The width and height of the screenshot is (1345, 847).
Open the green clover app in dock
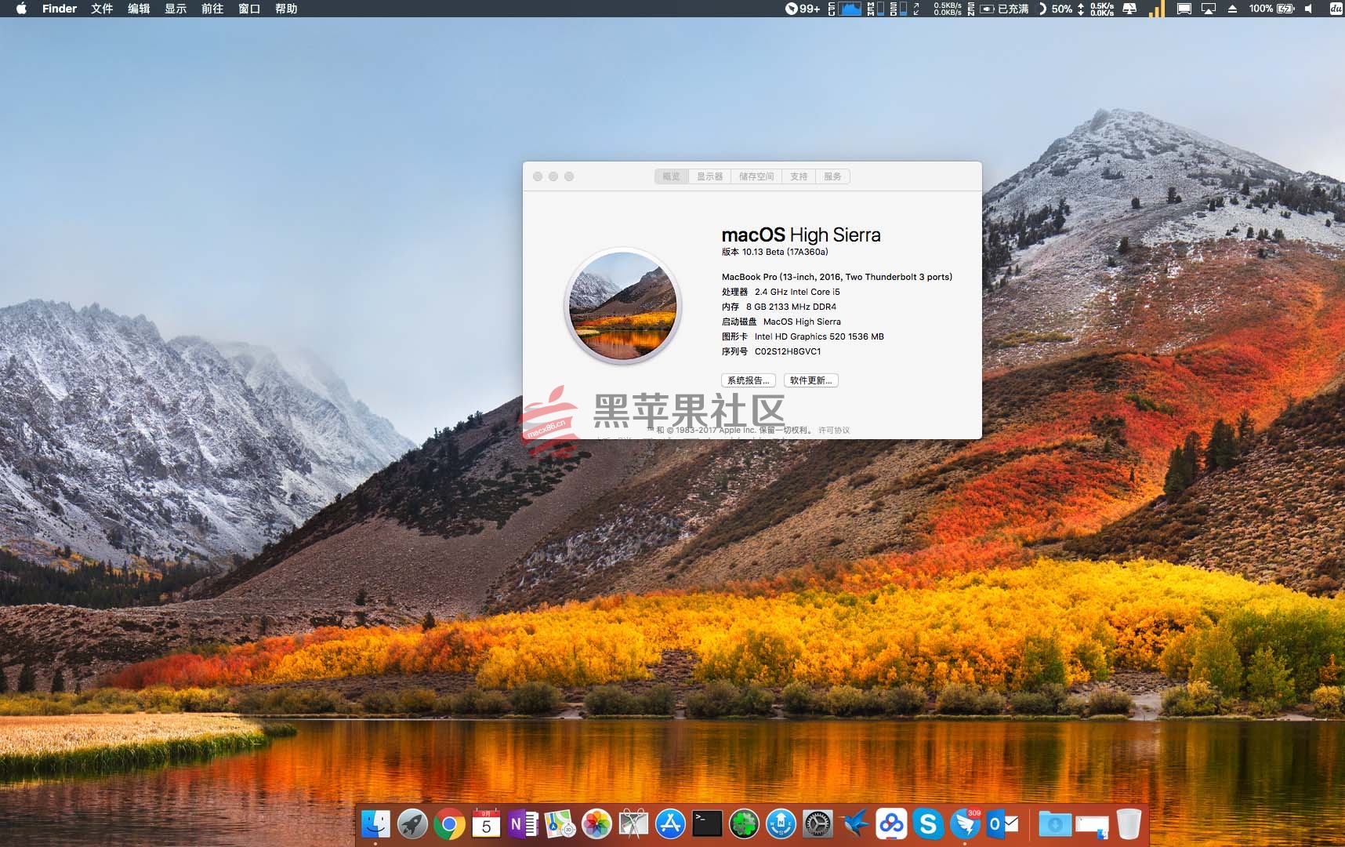pos(744,823)
